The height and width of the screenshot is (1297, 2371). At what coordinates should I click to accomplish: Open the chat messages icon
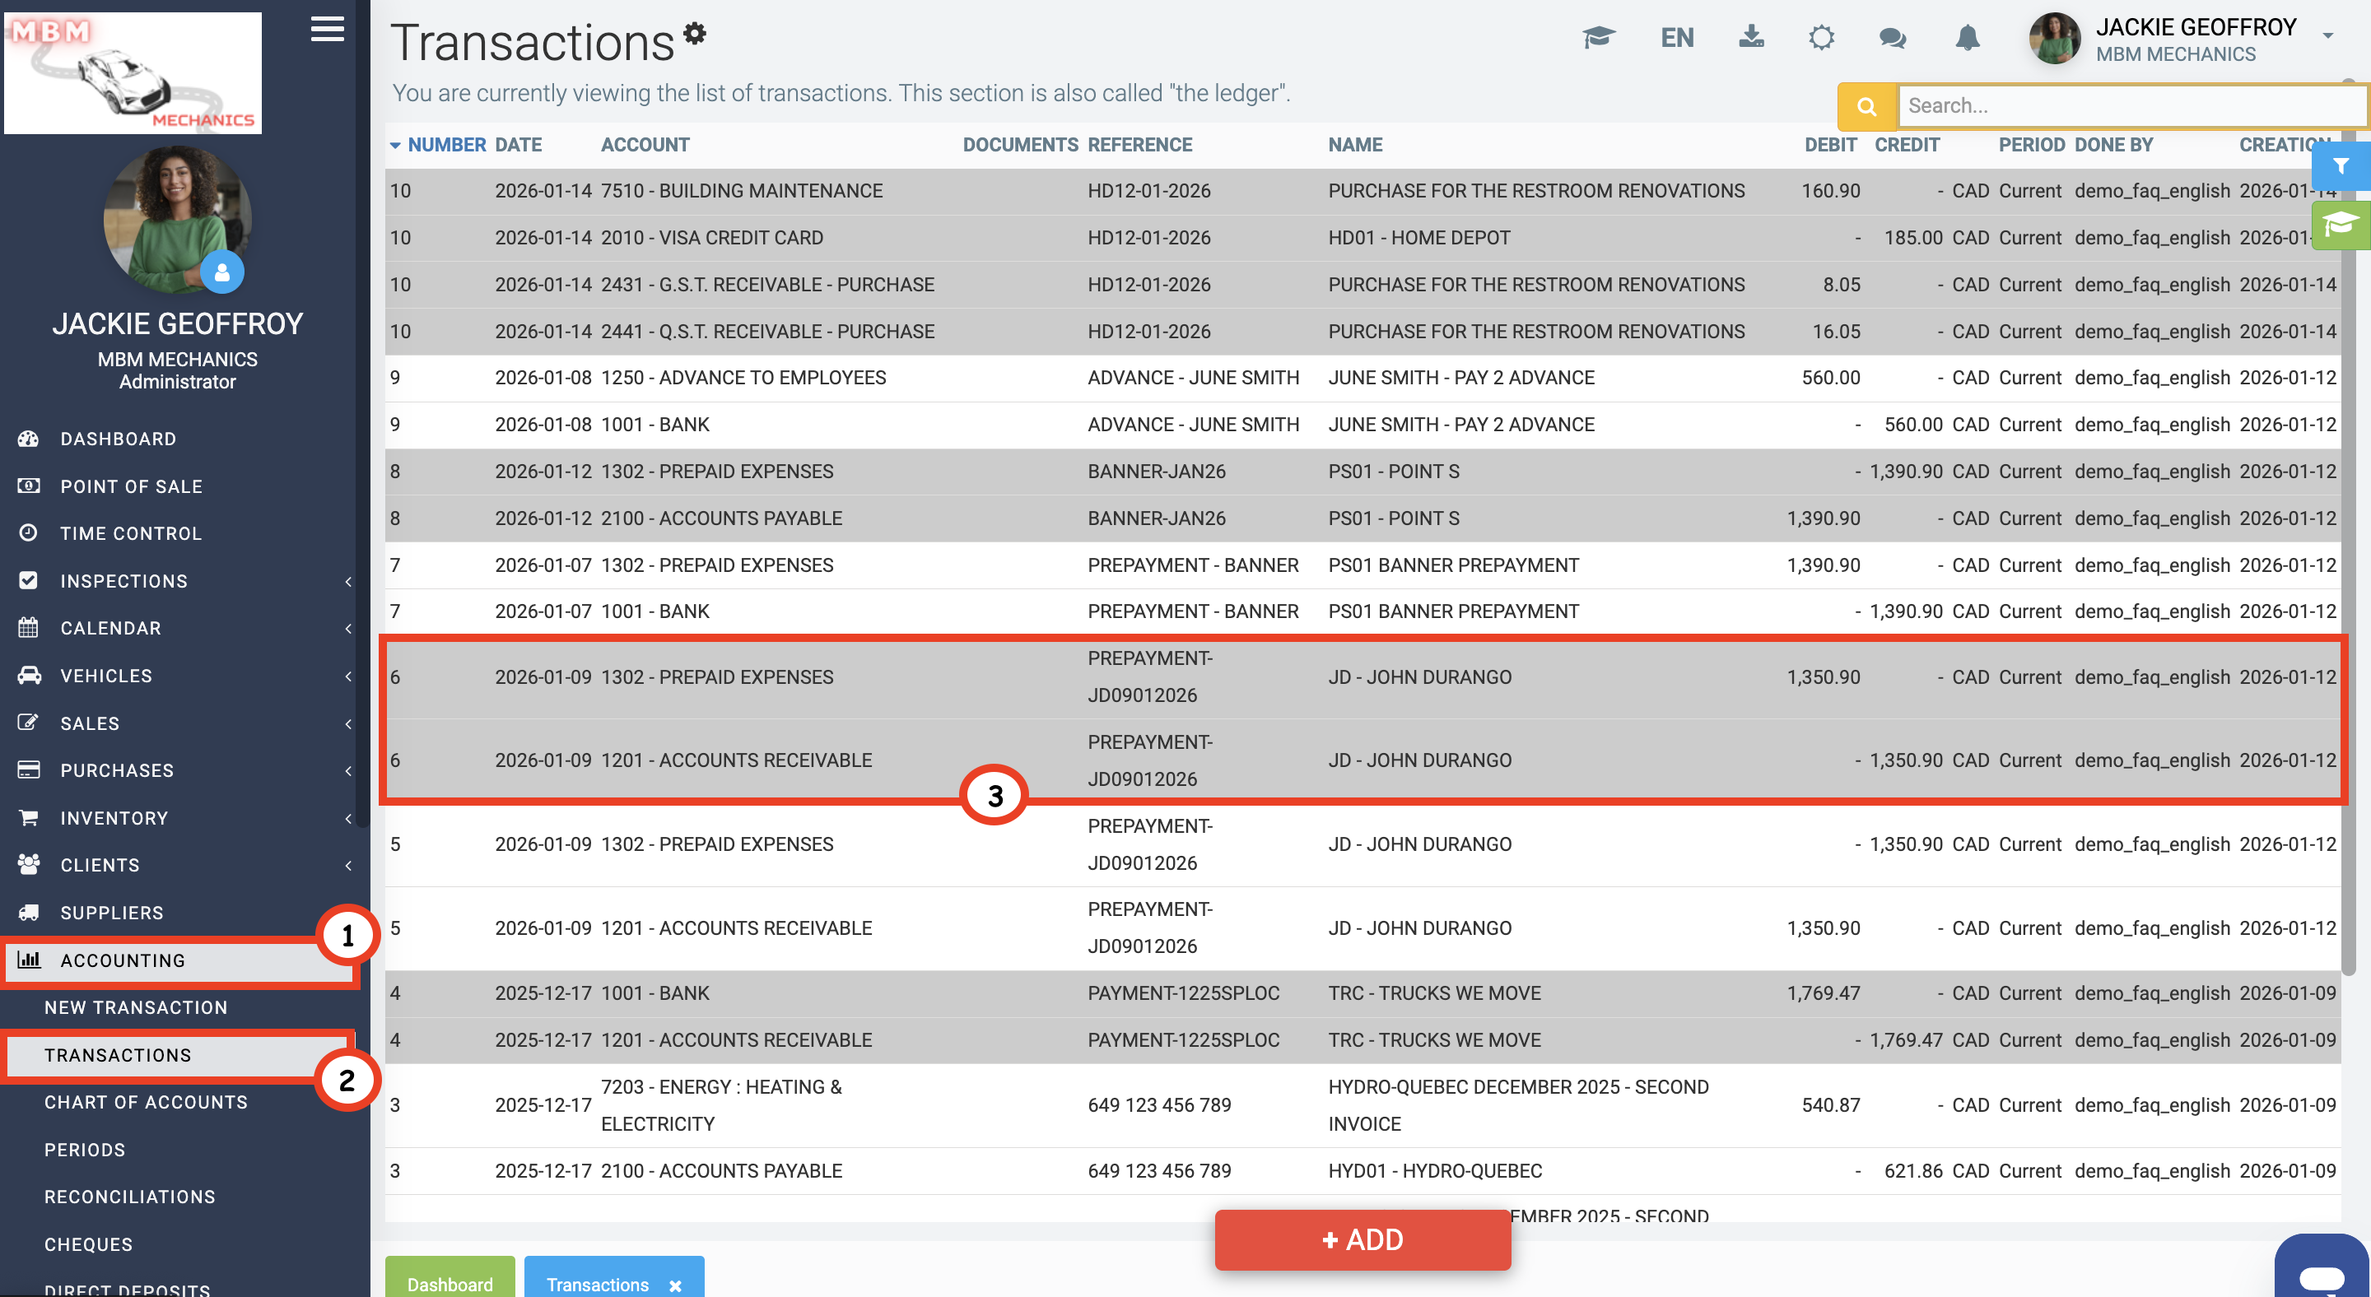pos(1892,38)
